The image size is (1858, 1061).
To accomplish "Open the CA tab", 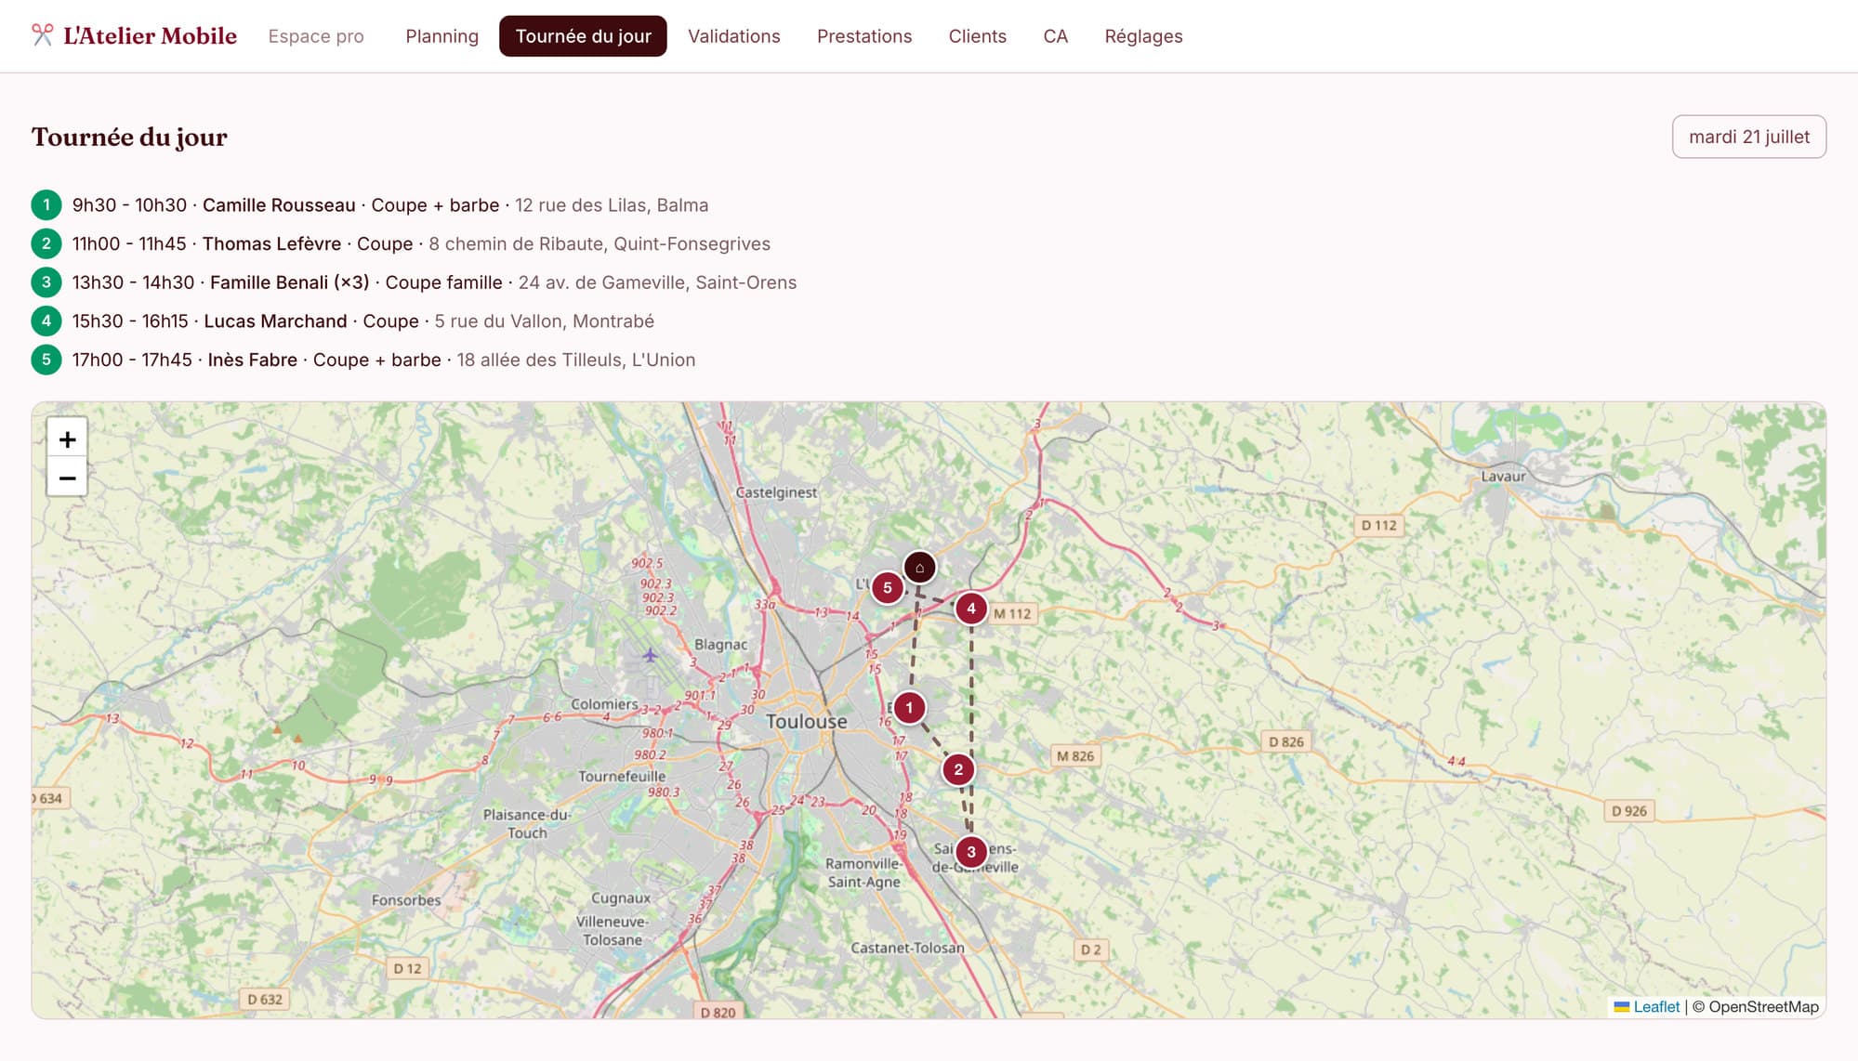I will [1055, 36].
